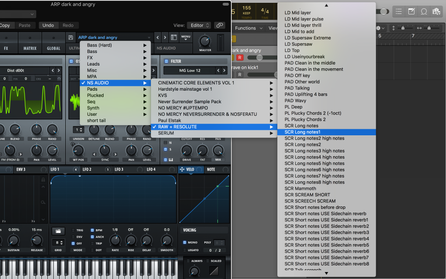This screenshot has height=279, width=446.
Task: Select previous wavetable left of Dist d00t
Action: [x=52, y=70]
